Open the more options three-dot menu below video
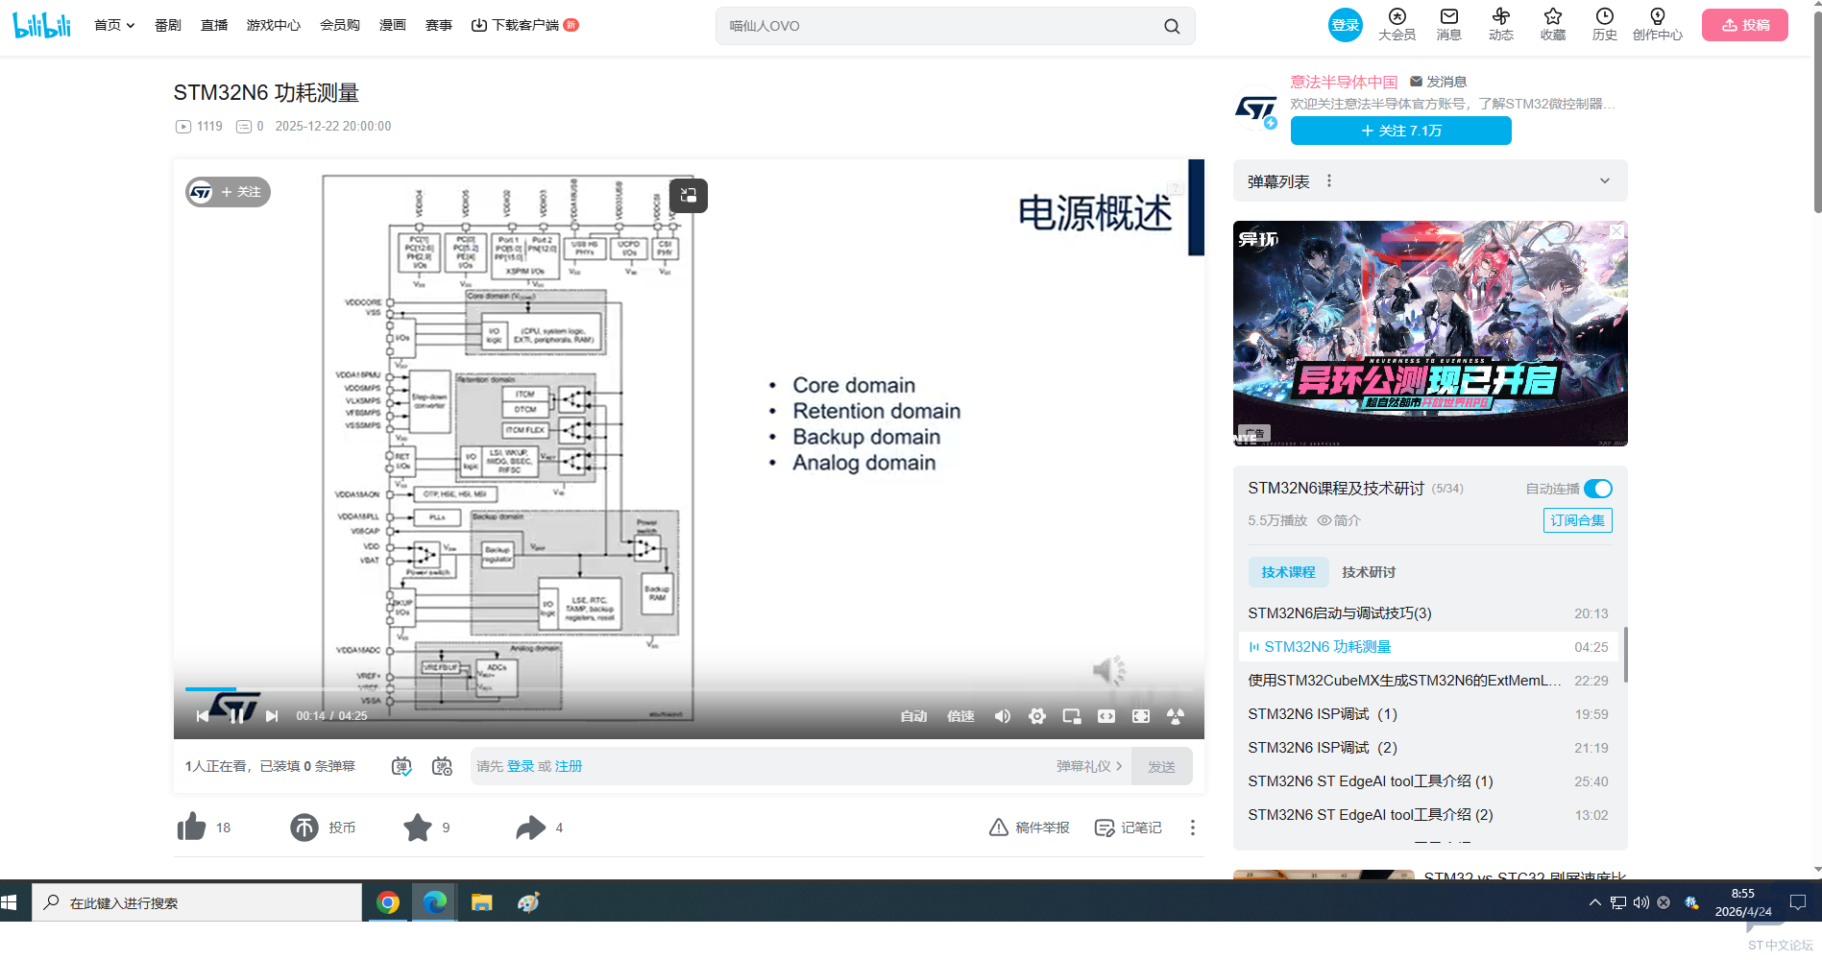 pyautogui.click(x=1193, y=828)
